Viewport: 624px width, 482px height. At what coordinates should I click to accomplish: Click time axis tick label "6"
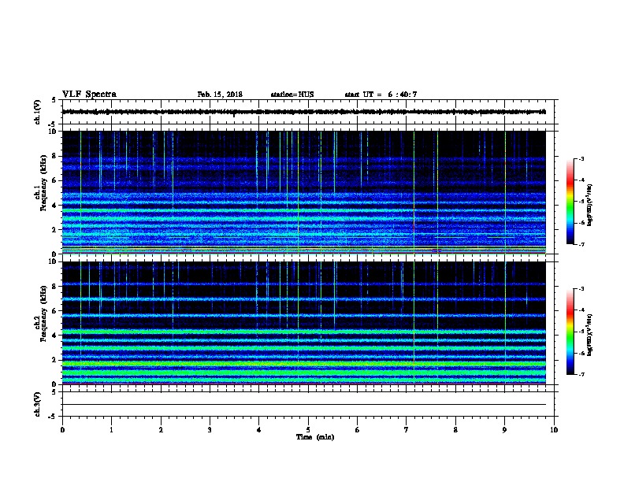358,429
